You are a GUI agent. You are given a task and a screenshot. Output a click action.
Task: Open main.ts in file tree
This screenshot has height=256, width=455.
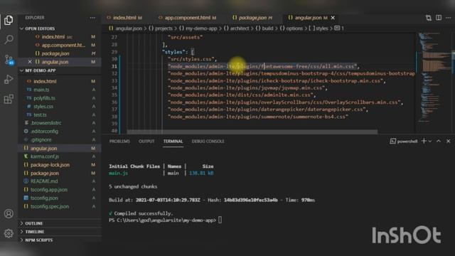tap(60, 90)
